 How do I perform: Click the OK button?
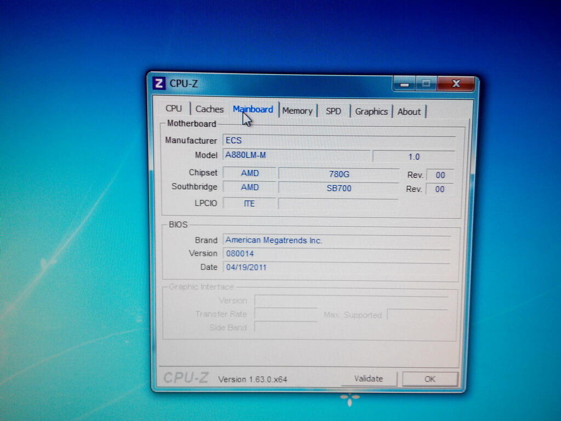pyautogui.click(x=430, y=379)
